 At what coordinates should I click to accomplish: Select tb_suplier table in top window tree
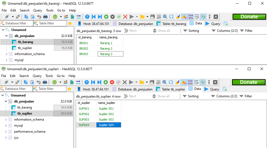25,48
